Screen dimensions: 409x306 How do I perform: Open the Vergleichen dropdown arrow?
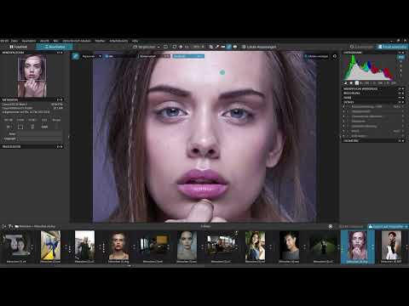[x=158, y=47]
